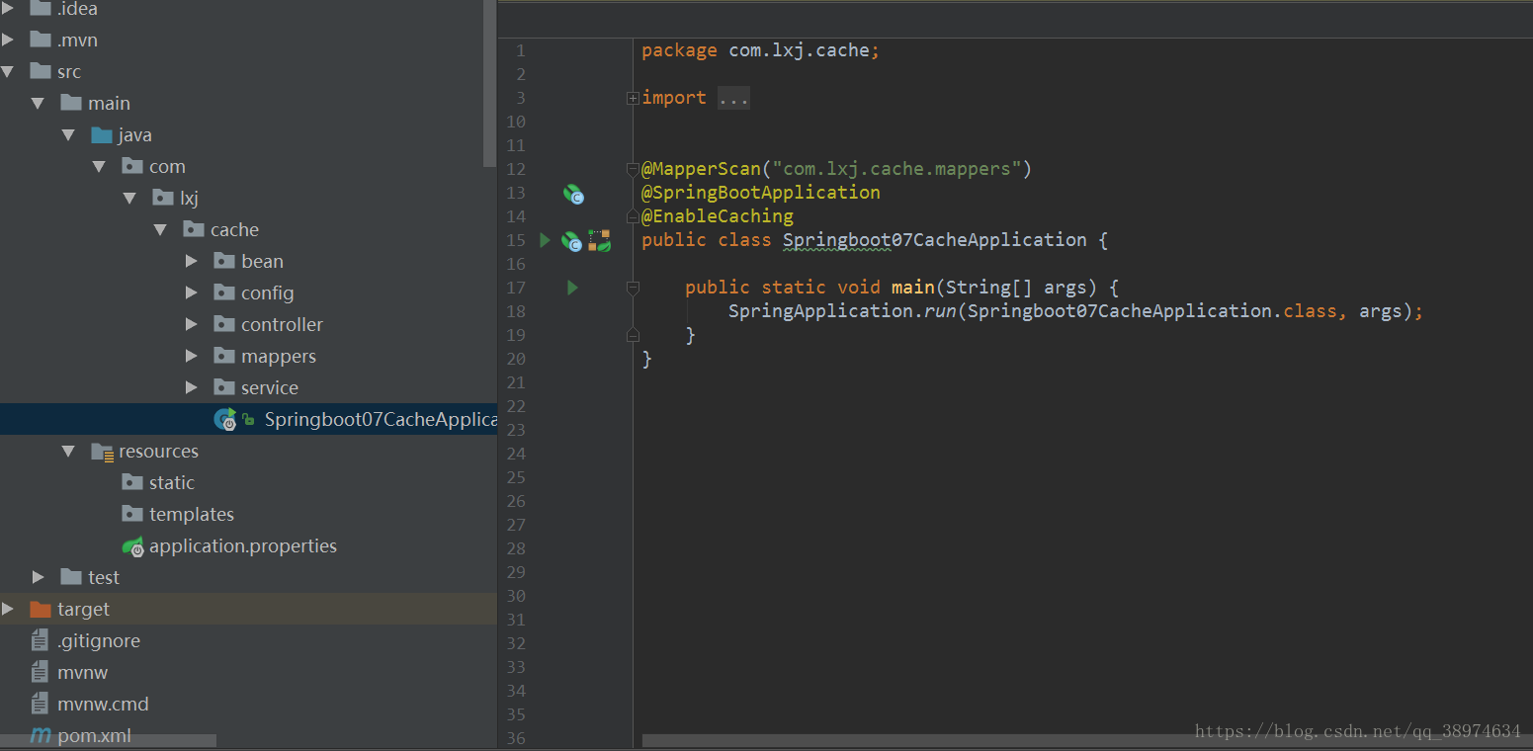The height and width of the screenshot is (751, 1533).
Task: Select the templates folder icon
Action: [x=132, y=514]
